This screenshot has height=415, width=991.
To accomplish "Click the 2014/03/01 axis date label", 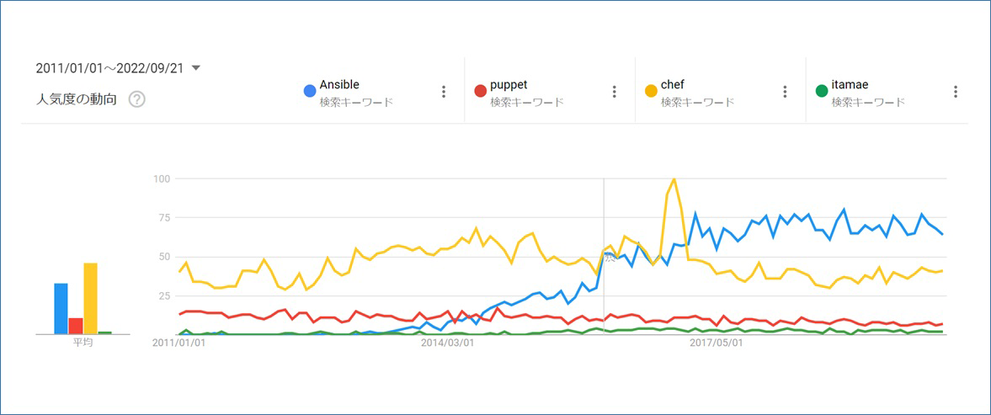I will click(448, 343).
